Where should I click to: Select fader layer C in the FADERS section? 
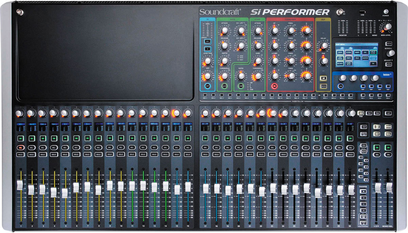[363, 204]
